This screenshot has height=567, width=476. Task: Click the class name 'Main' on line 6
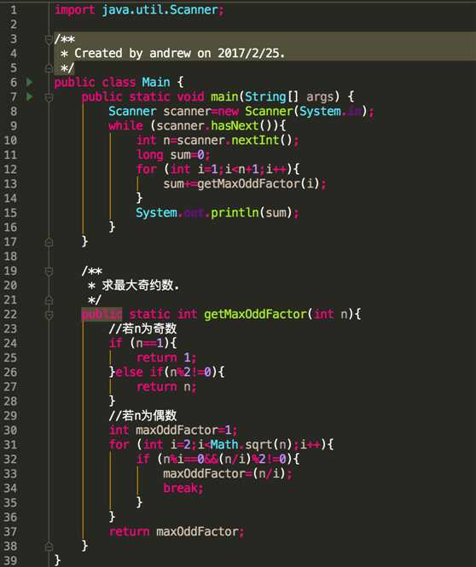156,83
